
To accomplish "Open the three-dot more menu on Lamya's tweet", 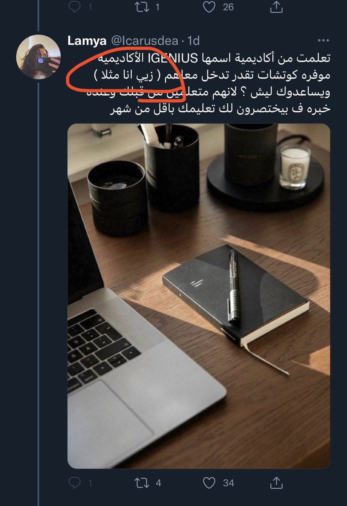I will 323,40.
